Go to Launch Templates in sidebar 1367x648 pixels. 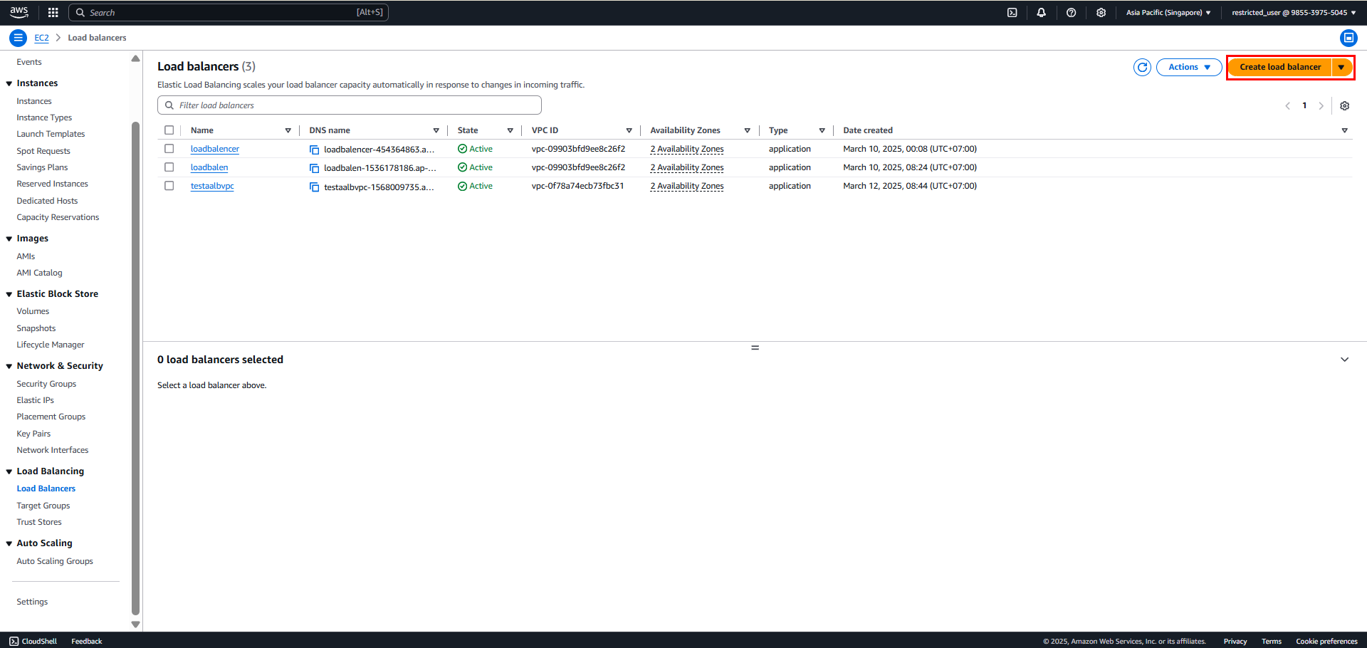point(51,134)
